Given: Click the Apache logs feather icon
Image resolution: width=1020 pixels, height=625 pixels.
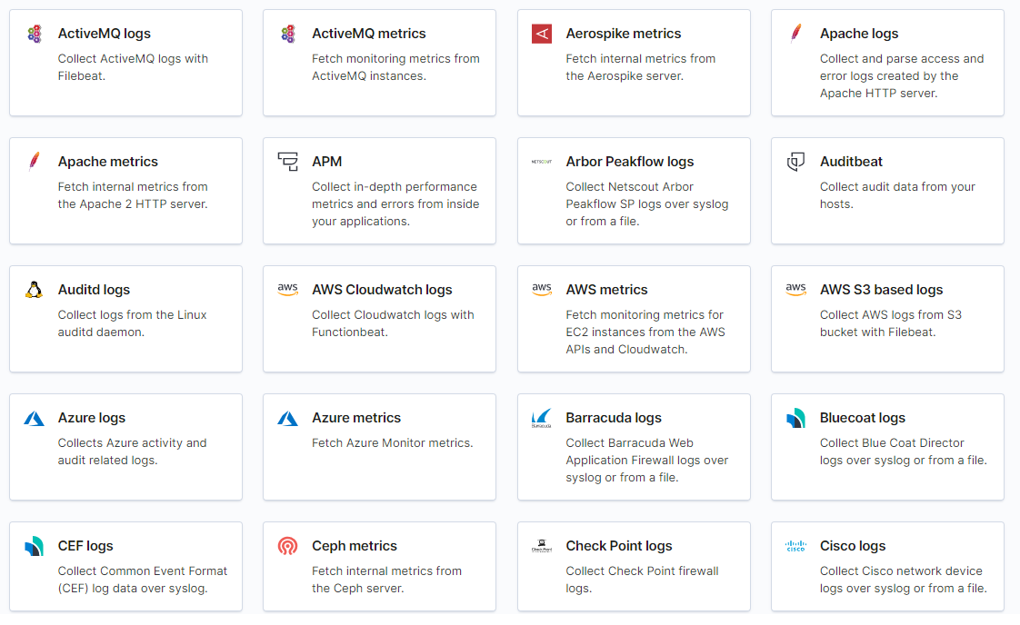Looking at the screenshot, I should 796,35.
